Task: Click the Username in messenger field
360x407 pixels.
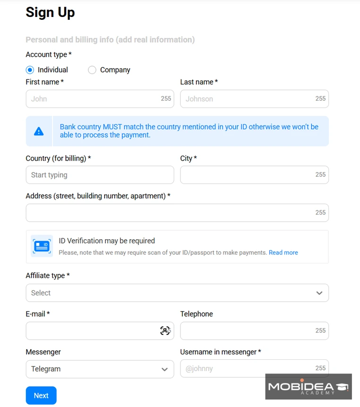Action: (255, 369)
